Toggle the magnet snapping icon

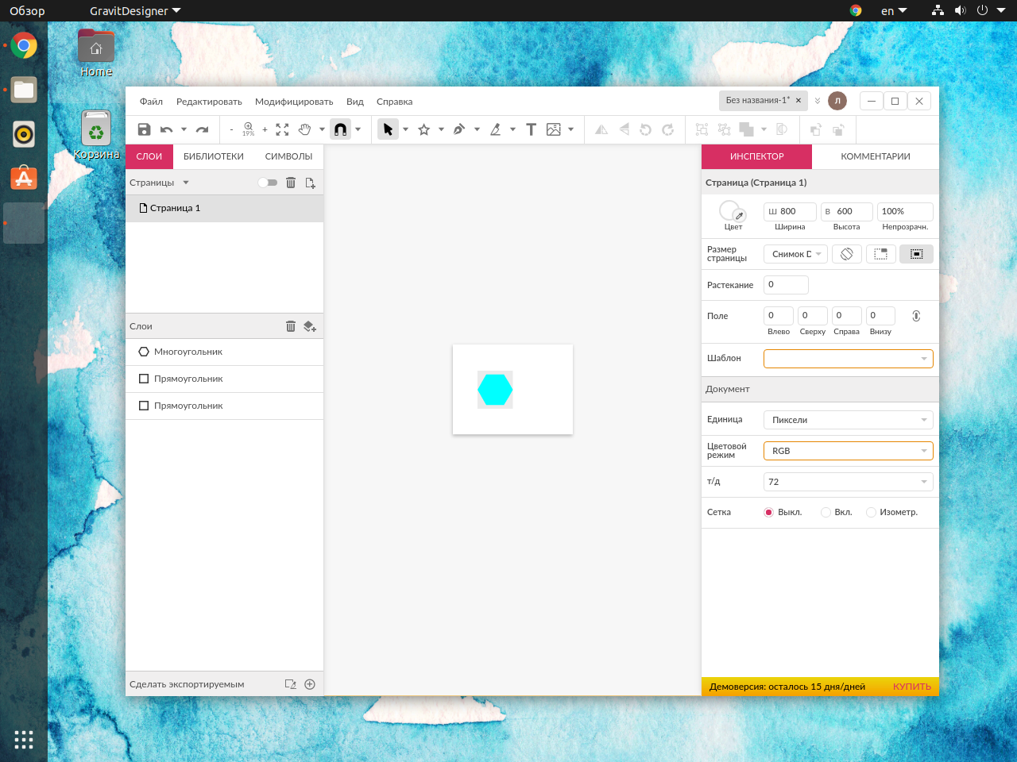point(340,129)
